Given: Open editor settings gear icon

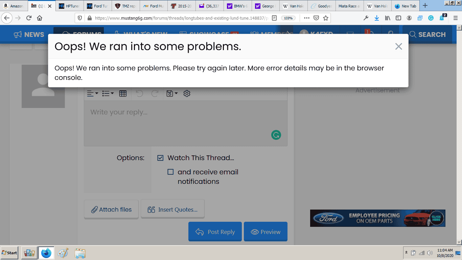Looking at the screenshot, I should (187, 93).
